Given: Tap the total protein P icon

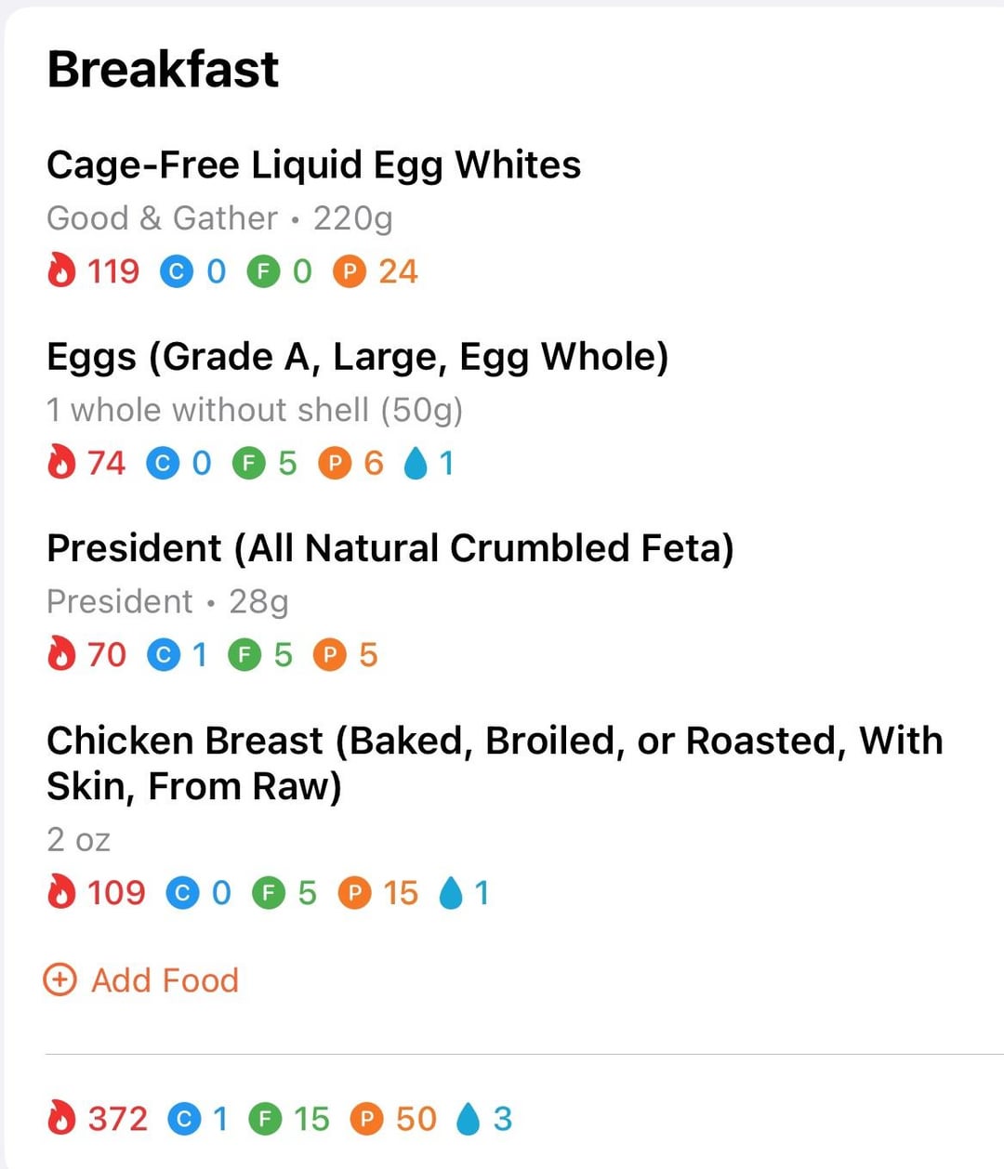Looking at the screenshot, I should tap(367, 1119).
